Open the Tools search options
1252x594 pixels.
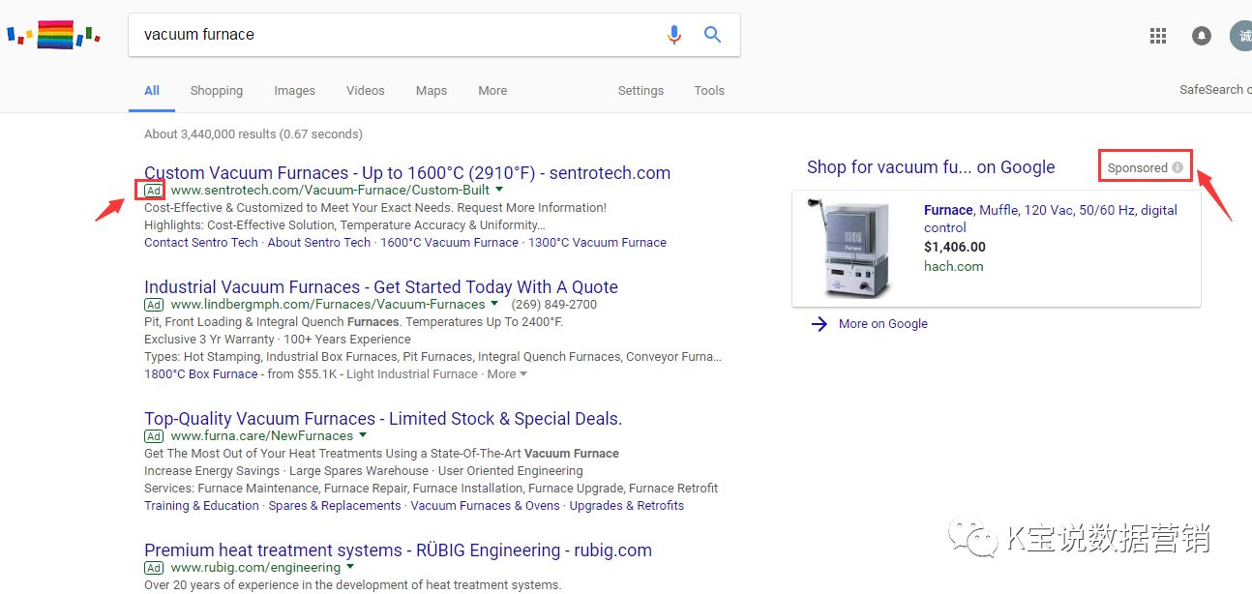709,91
